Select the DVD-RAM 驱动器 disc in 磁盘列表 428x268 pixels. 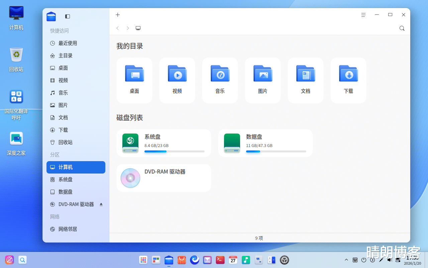coord(164,178)
